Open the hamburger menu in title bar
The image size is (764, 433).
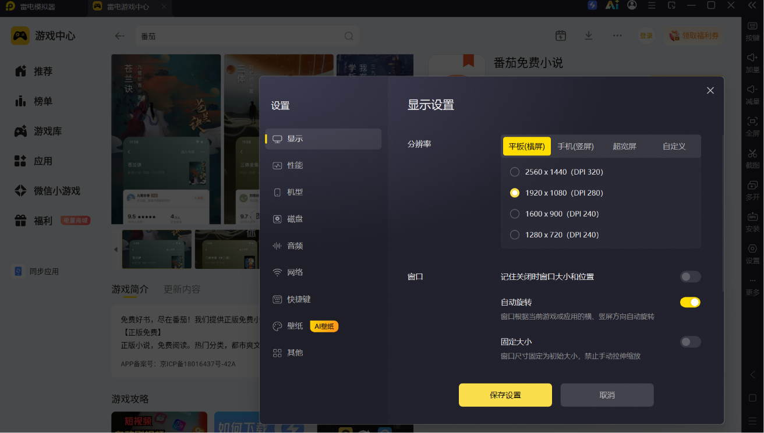click(652, 5)
